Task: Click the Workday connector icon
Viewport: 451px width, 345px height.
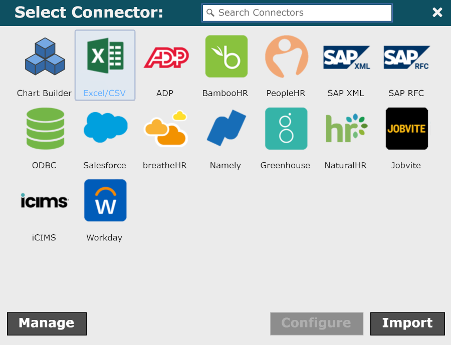Action: tap(105, 201)
